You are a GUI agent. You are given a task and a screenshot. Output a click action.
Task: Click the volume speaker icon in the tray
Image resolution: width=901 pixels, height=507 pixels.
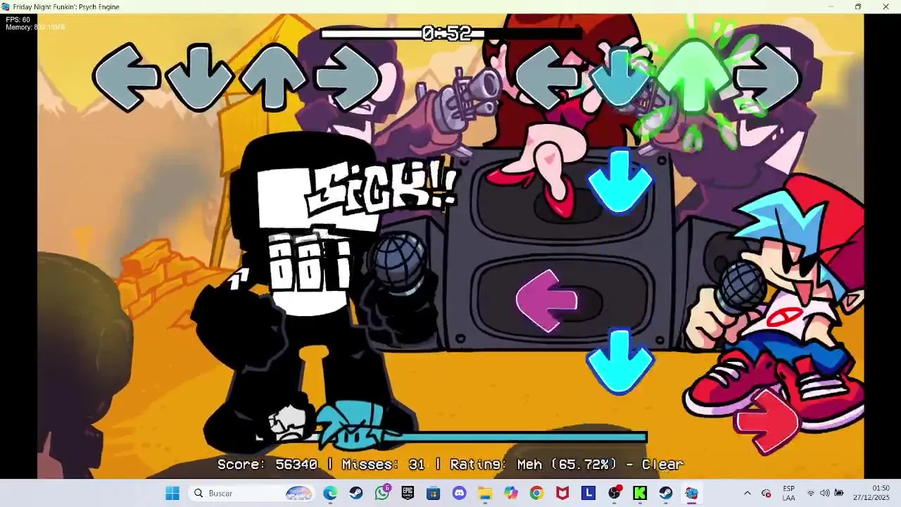click(825, 493)
